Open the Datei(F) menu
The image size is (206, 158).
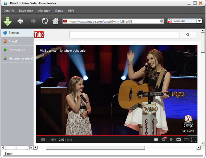click(x=9, y=11)
